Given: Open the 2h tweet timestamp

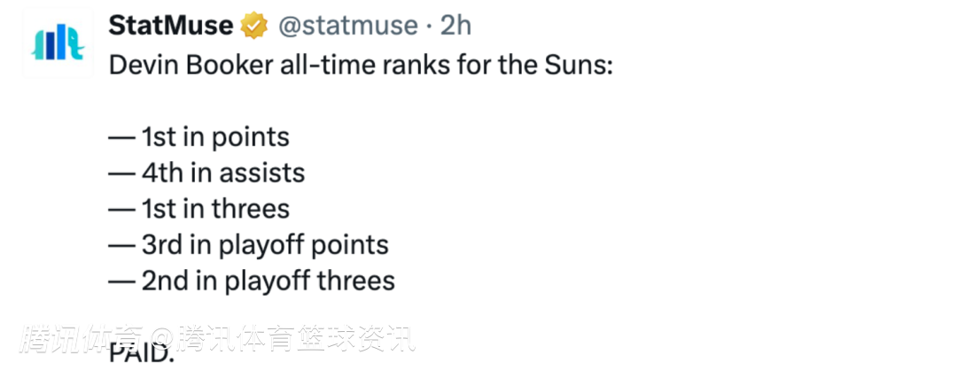Looking at the screenshot, I should click(456, 26).
